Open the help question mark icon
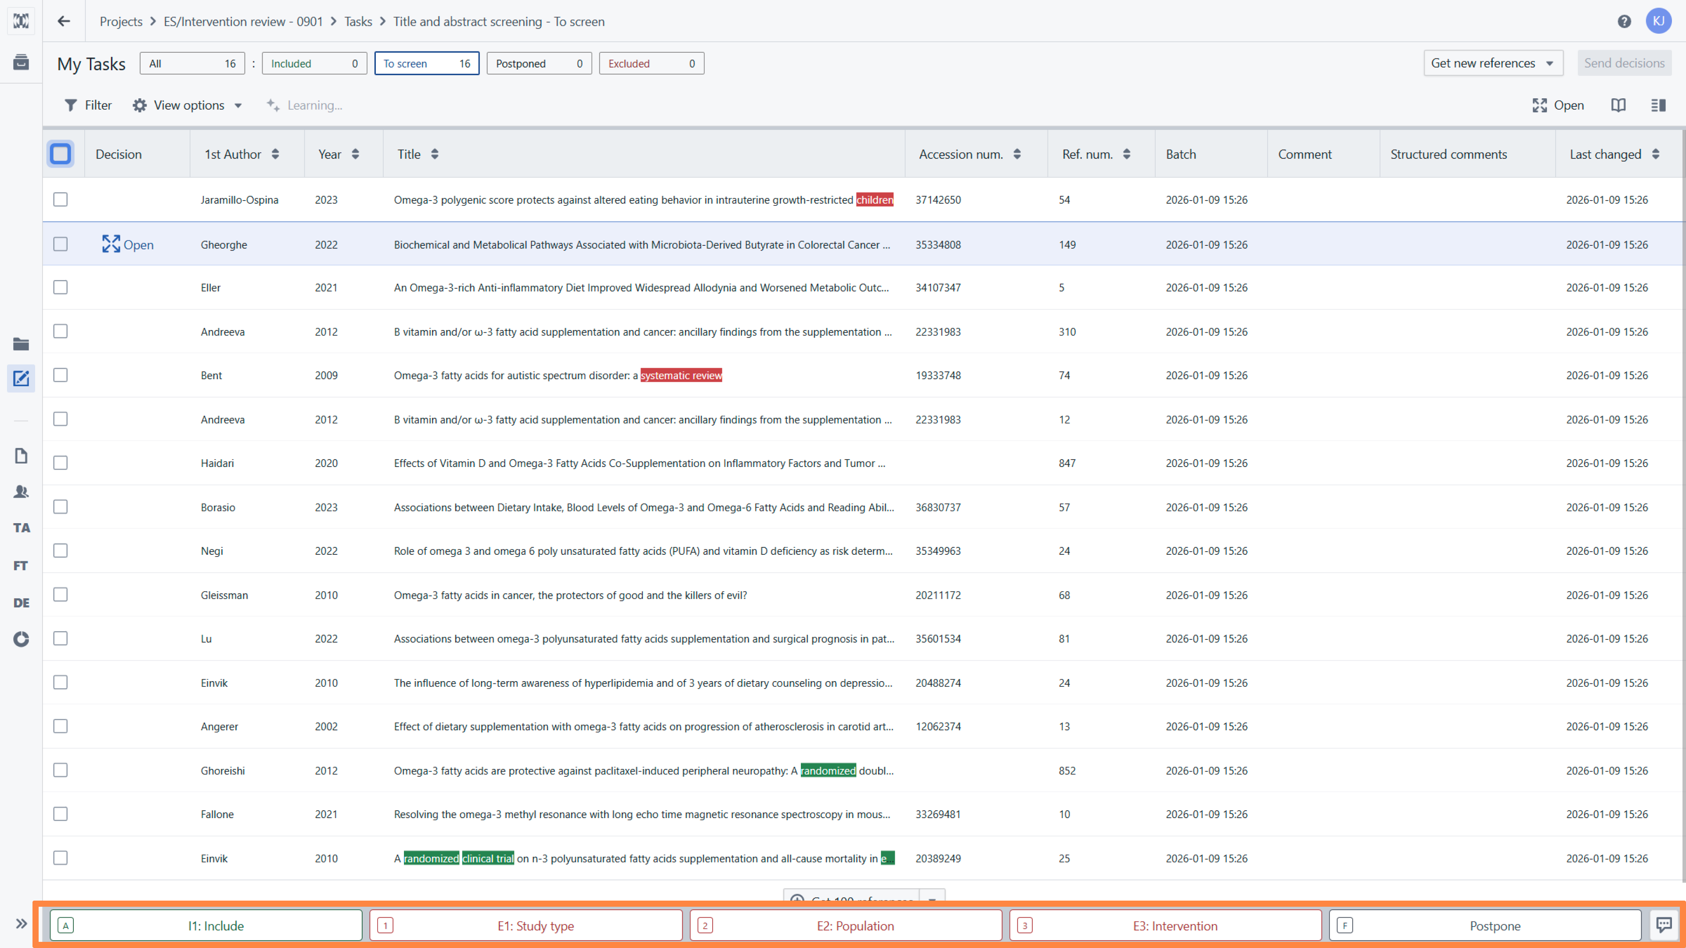The height and width of the screenshot is (948, 1686). point(1624,22)
